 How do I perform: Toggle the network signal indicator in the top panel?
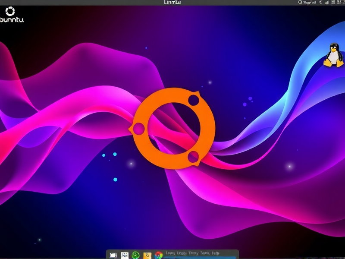(326, 2)
